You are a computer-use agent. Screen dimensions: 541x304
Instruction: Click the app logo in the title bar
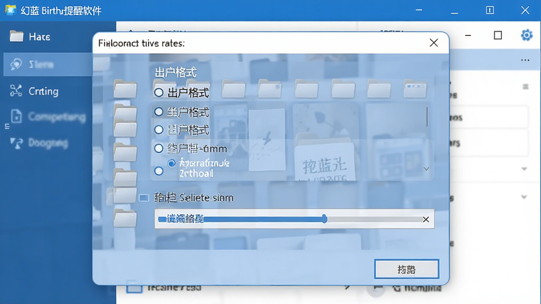(x=11, y=10)
